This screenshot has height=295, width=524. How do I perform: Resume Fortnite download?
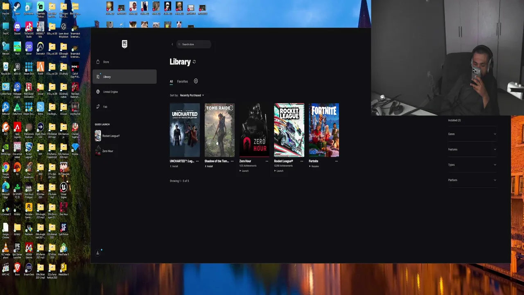click(314, 166)
